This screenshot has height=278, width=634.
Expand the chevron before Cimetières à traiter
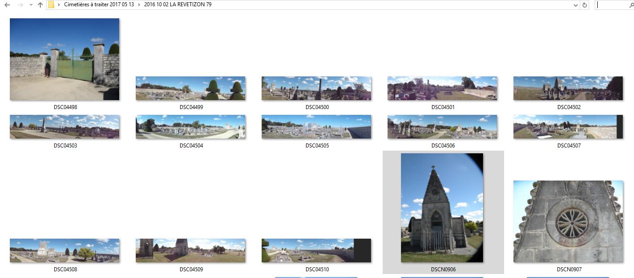59,4
